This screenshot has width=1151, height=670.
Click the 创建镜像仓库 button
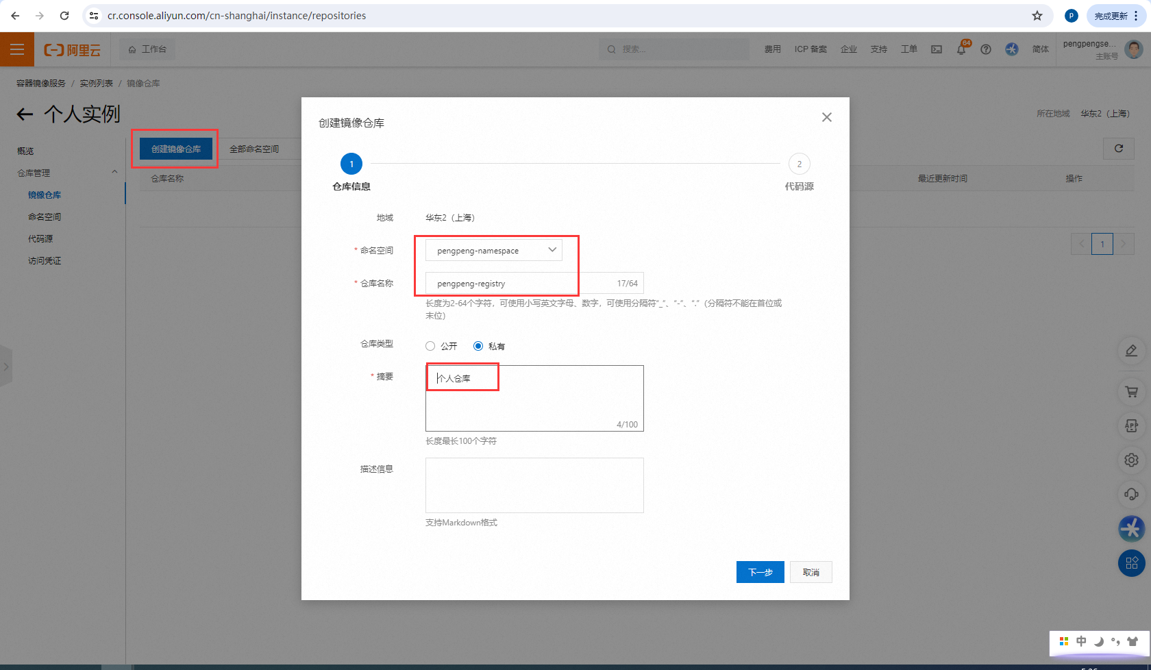coord(176,149)
